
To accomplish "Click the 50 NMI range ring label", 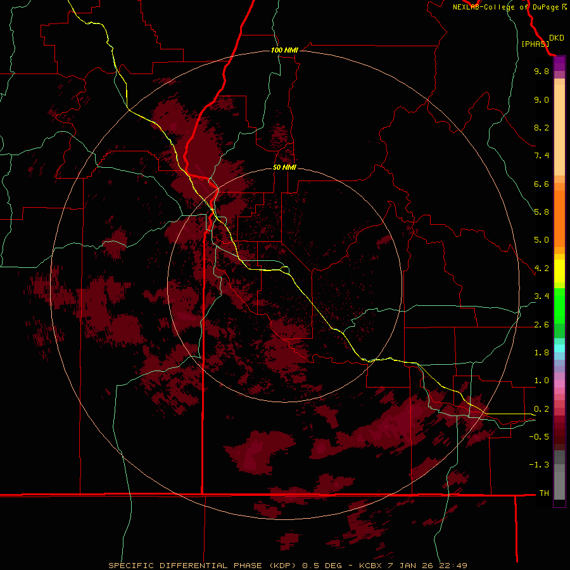I will [284, 167].
